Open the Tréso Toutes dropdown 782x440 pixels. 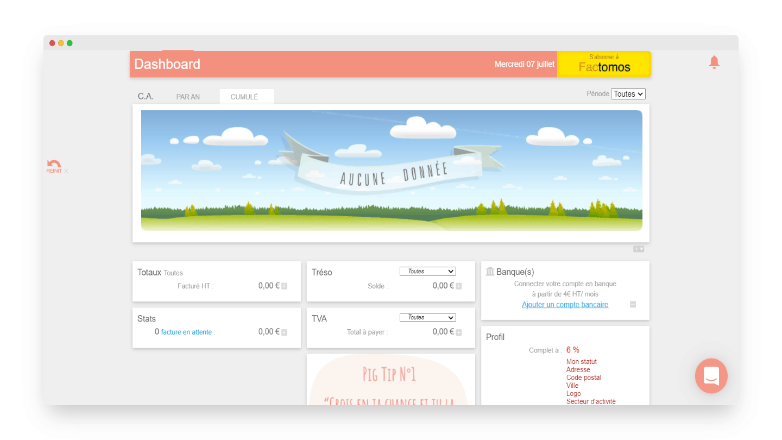tap(428, 271)
